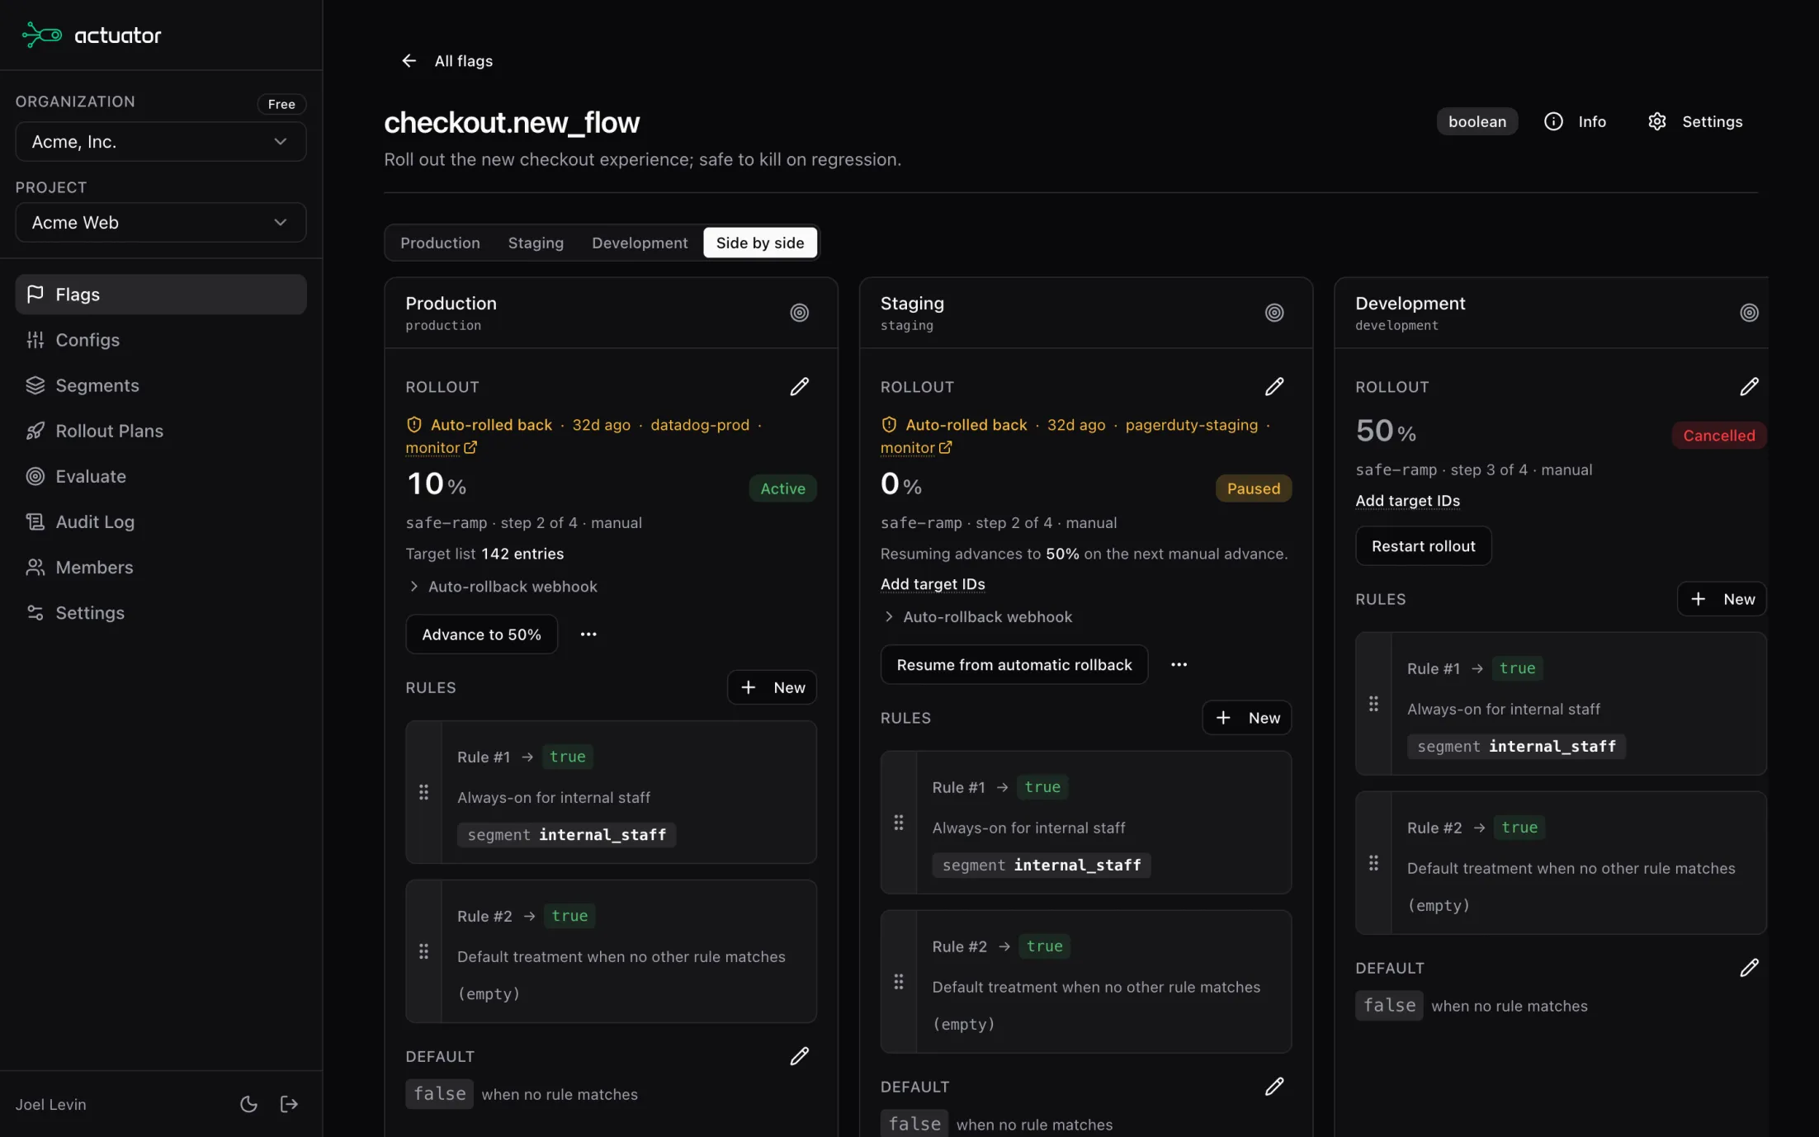Edit the Production default value pencil
The image size is (1819, 1137).
[x=799, y=1056]
